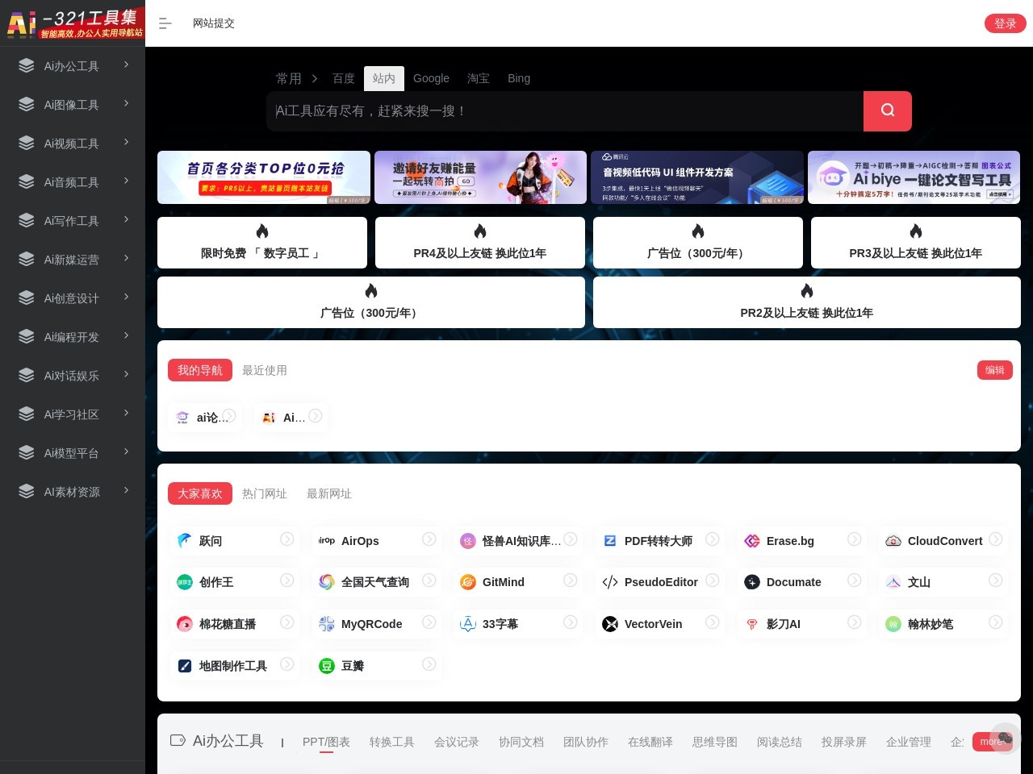Click the 33字幕 link
This screenshot has height=774, width=1033.
[500, 624]
